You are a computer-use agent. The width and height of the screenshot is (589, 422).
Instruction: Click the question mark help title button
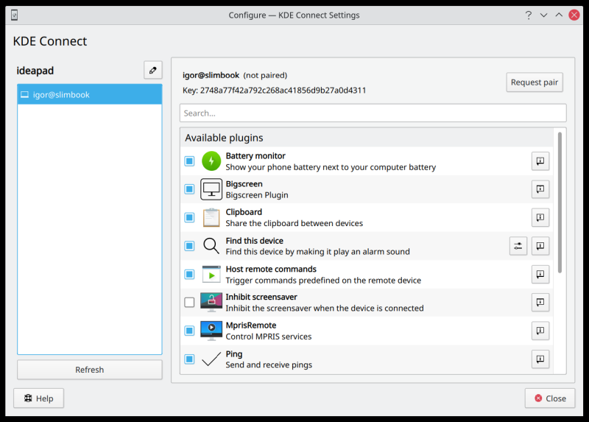point(529,15)
